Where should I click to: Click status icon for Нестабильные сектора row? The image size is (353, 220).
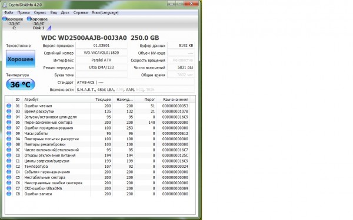pos(9,177)
